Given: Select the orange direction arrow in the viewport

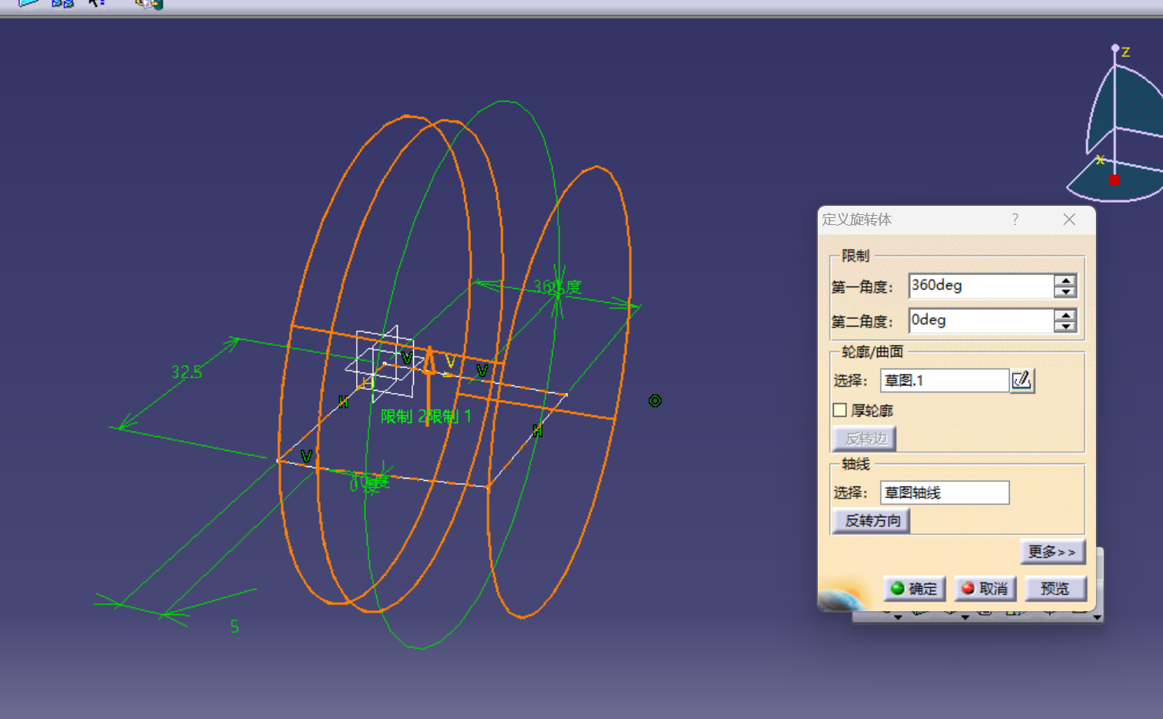Looking at the screenshot, I should point(429,385).
